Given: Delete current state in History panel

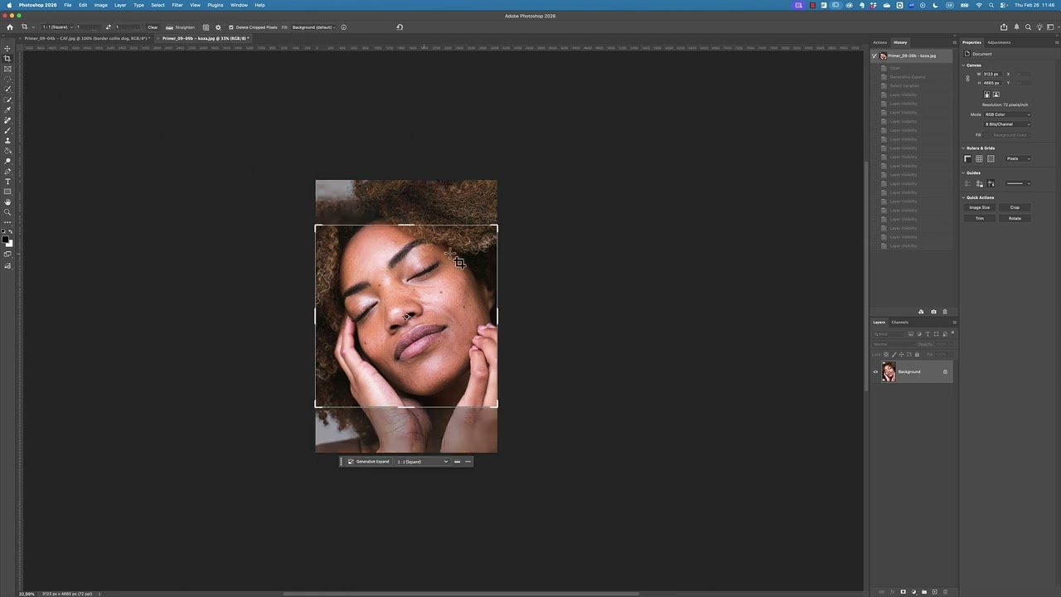Looking at the screenshot, I should [x=944, y=312].
